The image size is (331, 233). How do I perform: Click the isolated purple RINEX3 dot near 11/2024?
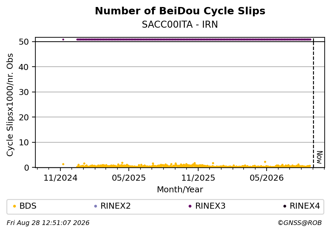(x=63, y=39)
